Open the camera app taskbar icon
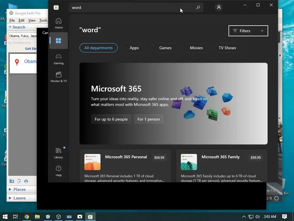The width and height of the screenshot is (294, 221). pos(80,217)
